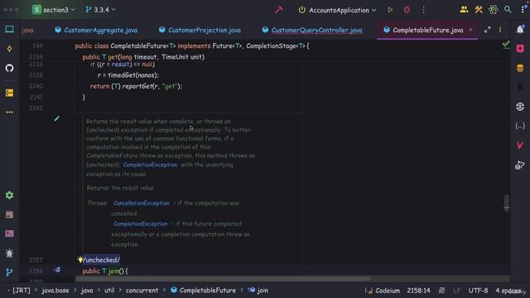Image resolution: width=530 pixels, height=298 pixels.
Task: Open the Project tool window icon
Action: 9,30
